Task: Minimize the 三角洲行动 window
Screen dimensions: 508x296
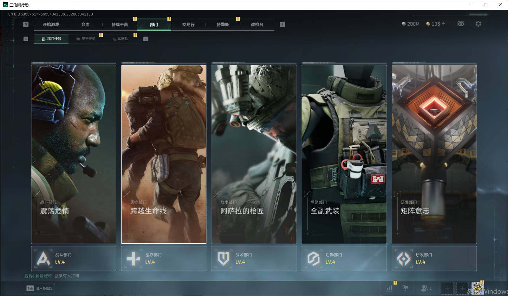Action: click(472, 5)
